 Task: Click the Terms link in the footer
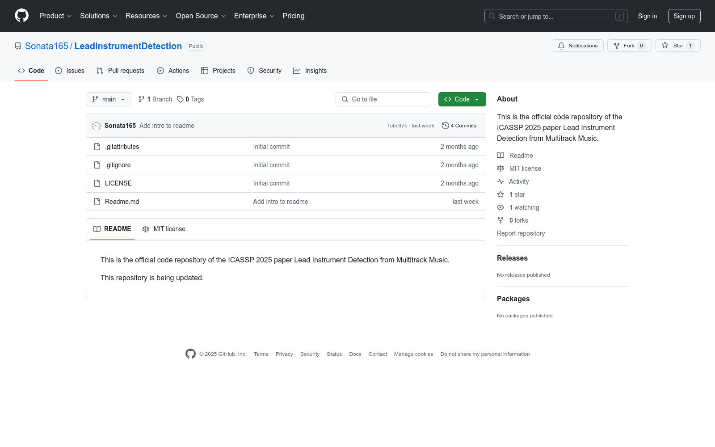coord(261,354)
